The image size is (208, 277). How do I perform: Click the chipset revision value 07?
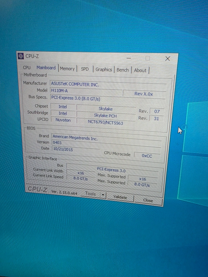point(157,111)
